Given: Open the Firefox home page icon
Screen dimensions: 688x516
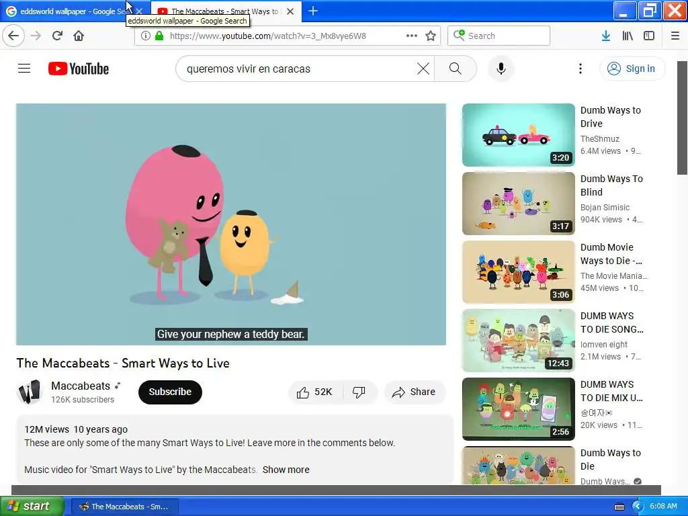Looking at the screenshot, I should pyautogui.click(x=79, y=36).
